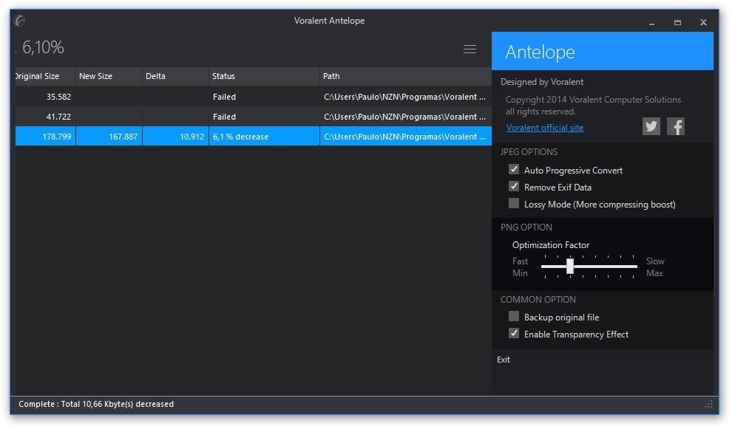The height and width of the screenshot is (429, 732).
Task: Minimize the Voralent Antelope window
Action: click(x=651, y=22)
